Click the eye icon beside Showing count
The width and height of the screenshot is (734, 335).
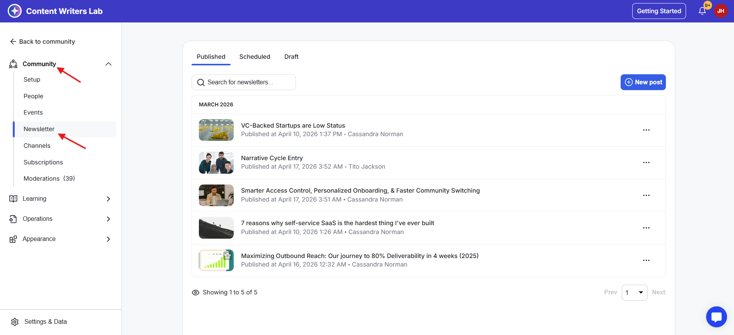(196, 292)
